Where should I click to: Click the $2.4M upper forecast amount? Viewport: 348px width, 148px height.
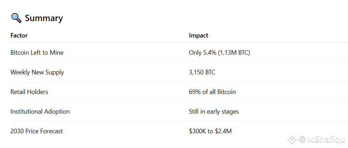coord(223,131)
